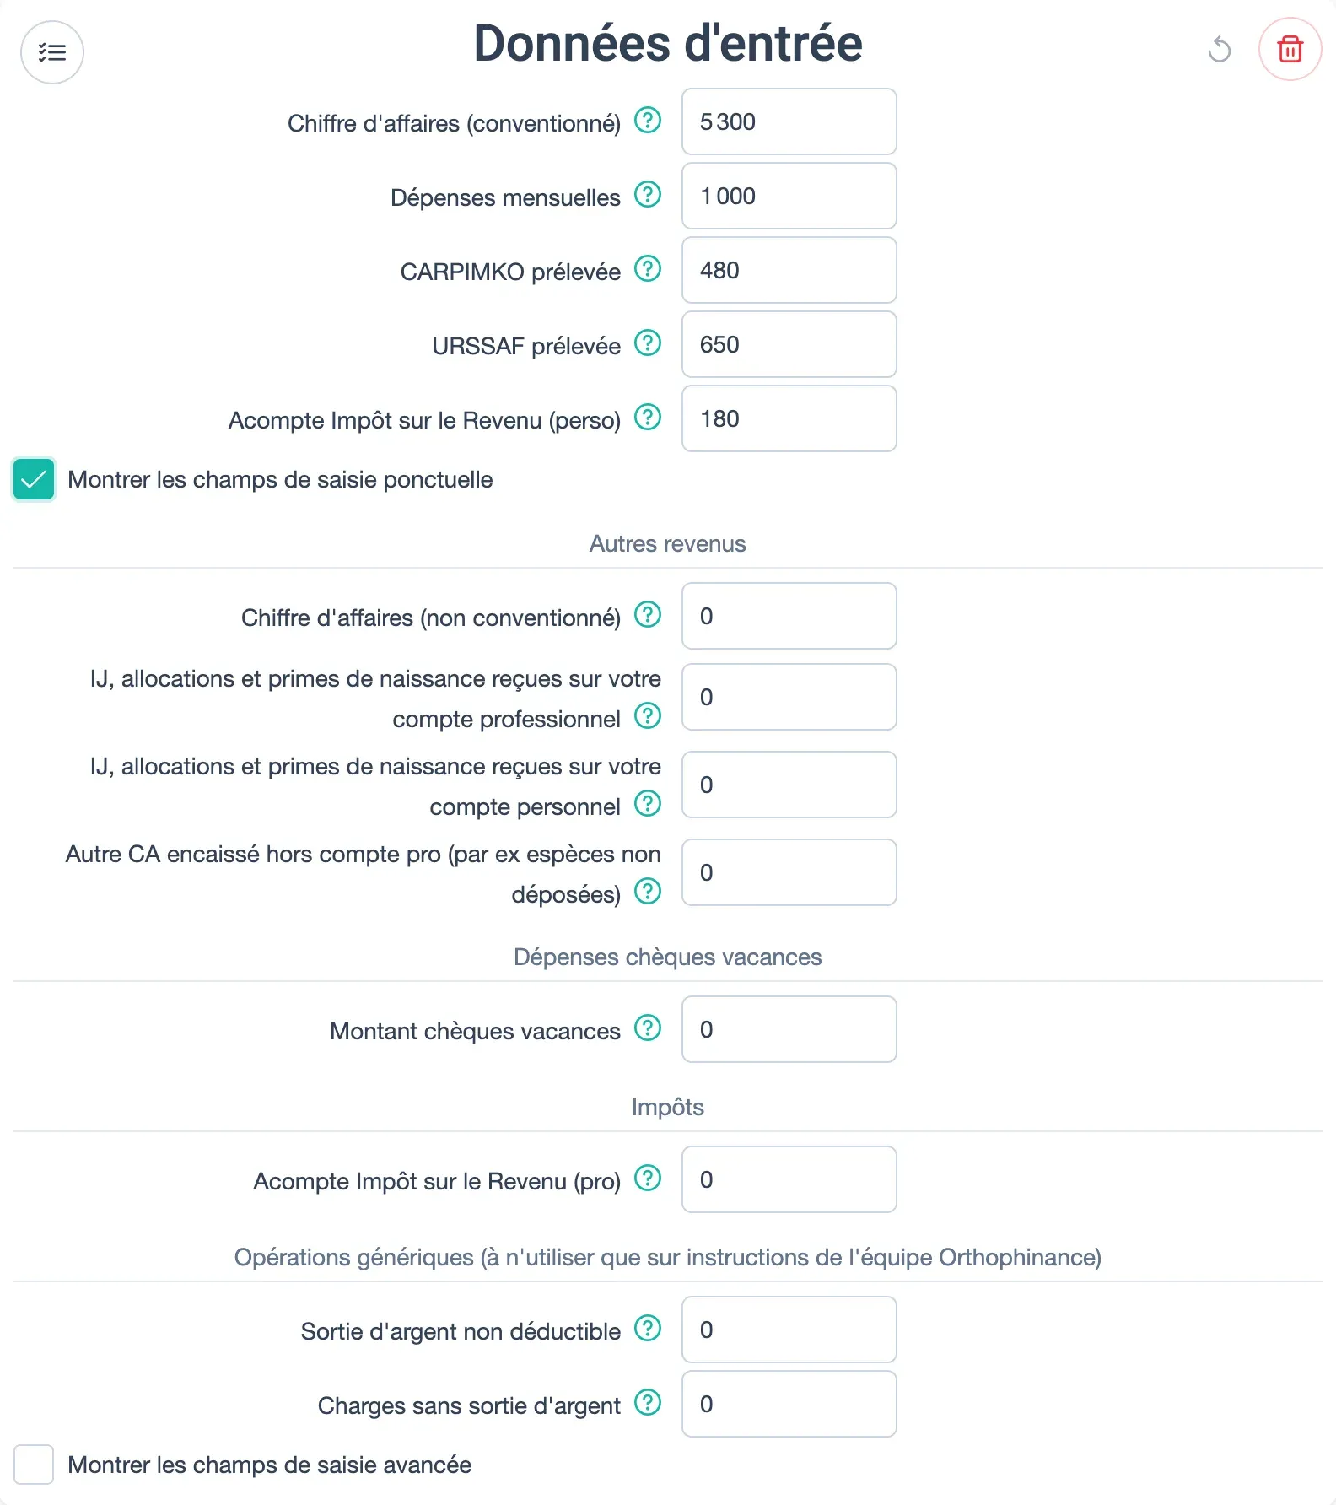
Task: Show help for Dépenses mensuelles
Action: pyautogui.click(x=648, y=195)
